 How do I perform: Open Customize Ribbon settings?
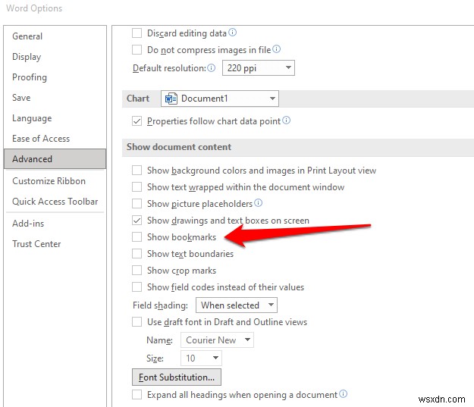coord(55,181)
